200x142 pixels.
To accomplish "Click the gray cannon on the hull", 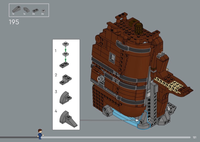I will click(x=100, y=79).
